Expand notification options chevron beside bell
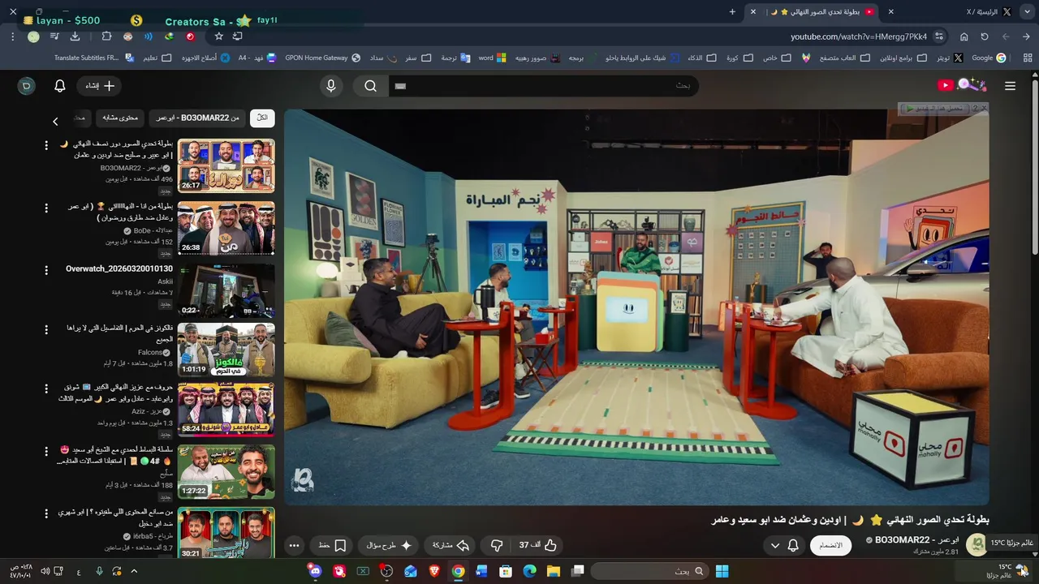Viewport: 1039px width, 584px height. (774, 545)
